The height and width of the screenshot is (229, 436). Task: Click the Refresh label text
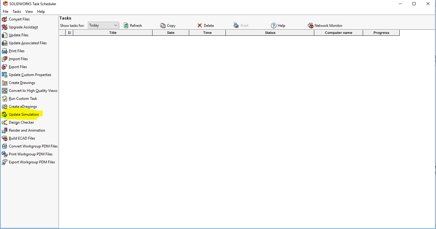[x=136, y=26]
